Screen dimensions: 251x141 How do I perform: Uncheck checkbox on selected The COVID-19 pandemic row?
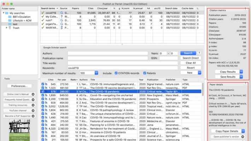43,91
